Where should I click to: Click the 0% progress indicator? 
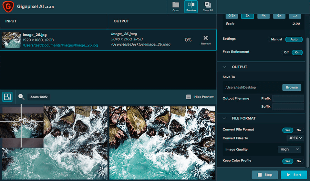pos(188,40)
